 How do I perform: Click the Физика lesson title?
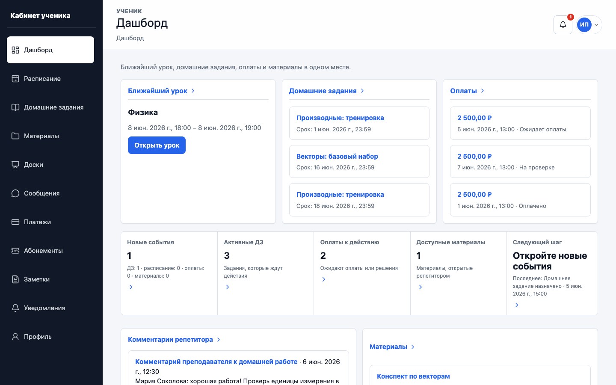pos(143,113)
